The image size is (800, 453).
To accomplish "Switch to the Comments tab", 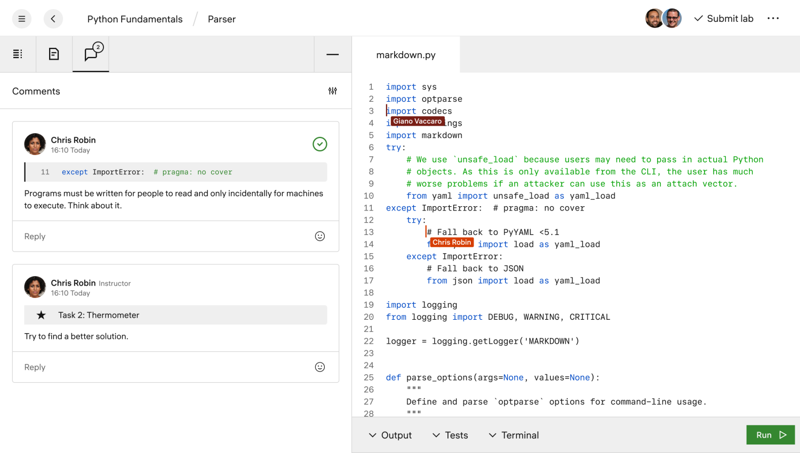I will tap(91, 54).
